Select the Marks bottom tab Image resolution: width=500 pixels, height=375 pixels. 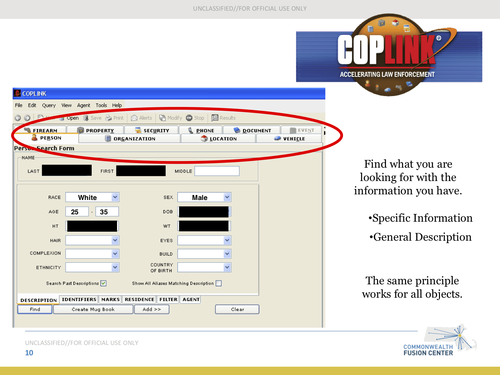click(x=110, y=299)
